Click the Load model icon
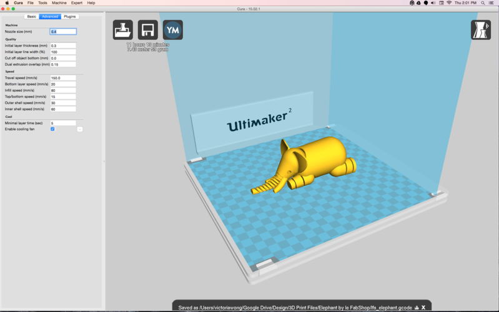The image size is (499, 312). (123, 30)
